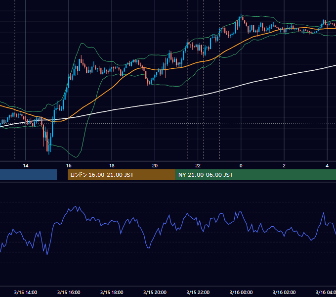336x297 pixels.
Task: Click the '2' hour label on upper axis
Action: point(284,166)
